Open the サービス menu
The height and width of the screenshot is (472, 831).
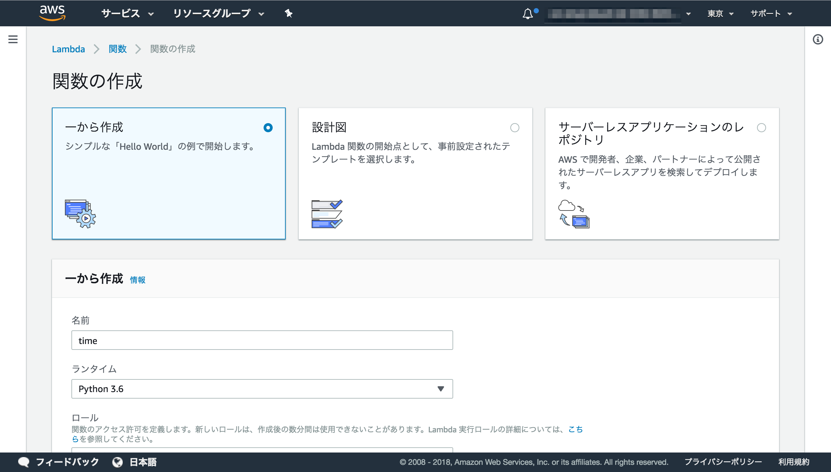(x=127, y=14)
